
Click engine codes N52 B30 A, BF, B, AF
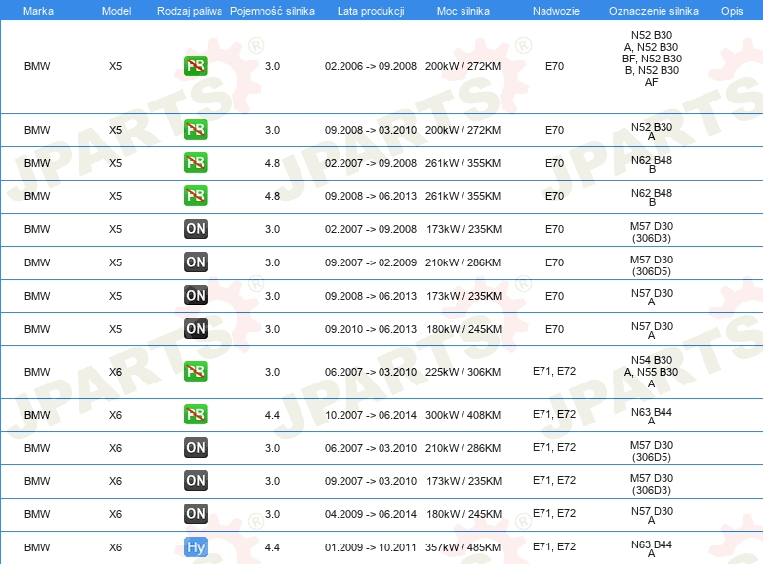click(652, 59)
